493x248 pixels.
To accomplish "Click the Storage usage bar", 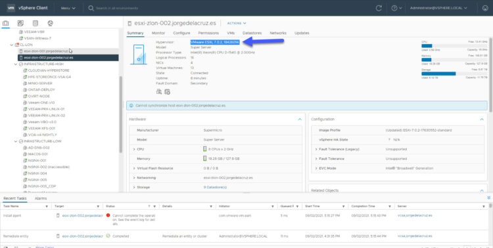I will coord(454,73).
